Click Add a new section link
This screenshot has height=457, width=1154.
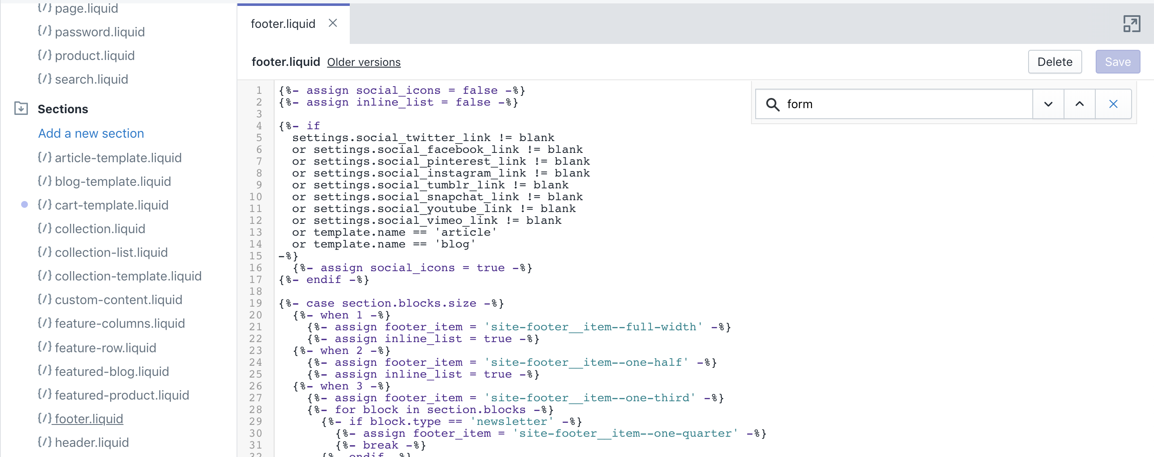click(91, 133)
